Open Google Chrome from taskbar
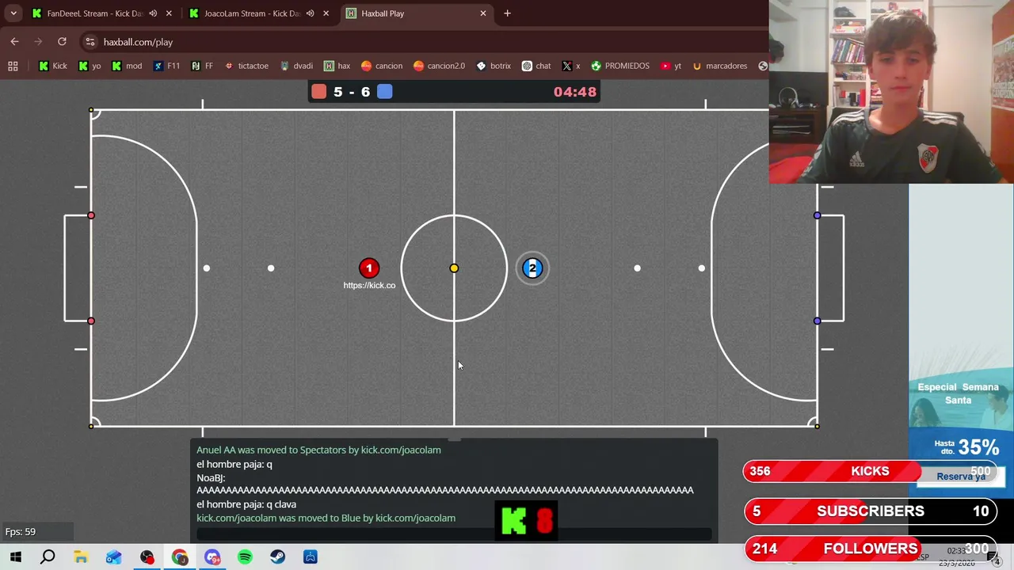The width and height of the screenshot is (1014, 570). click(x=180, y=557)
